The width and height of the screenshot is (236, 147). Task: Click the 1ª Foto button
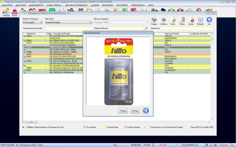pos(123,111)
